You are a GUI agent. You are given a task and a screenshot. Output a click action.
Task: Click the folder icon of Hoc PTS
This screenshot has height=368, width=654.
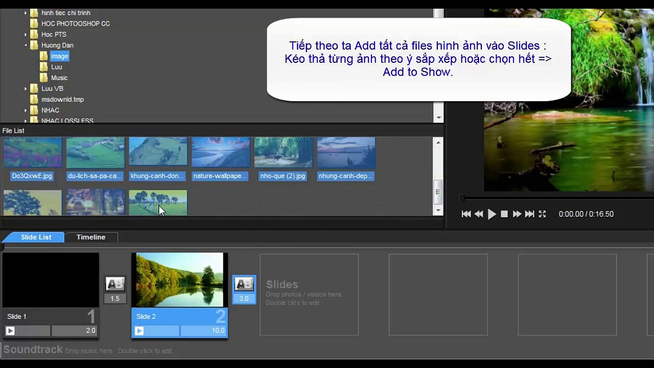pyautogui.click(x=34, y=35)
